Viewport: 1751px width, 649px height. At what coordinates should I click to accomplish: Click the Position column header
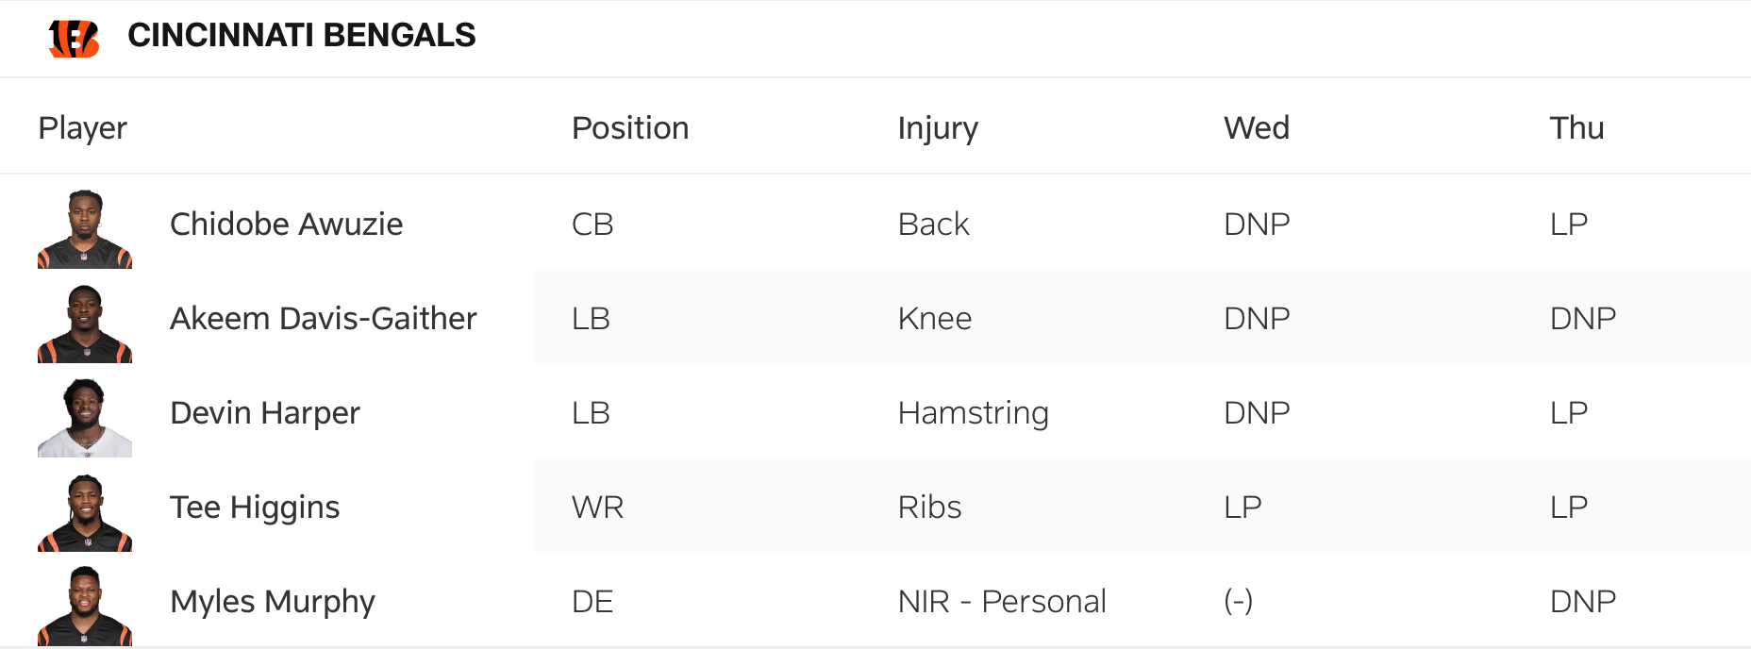click(630, 128)
